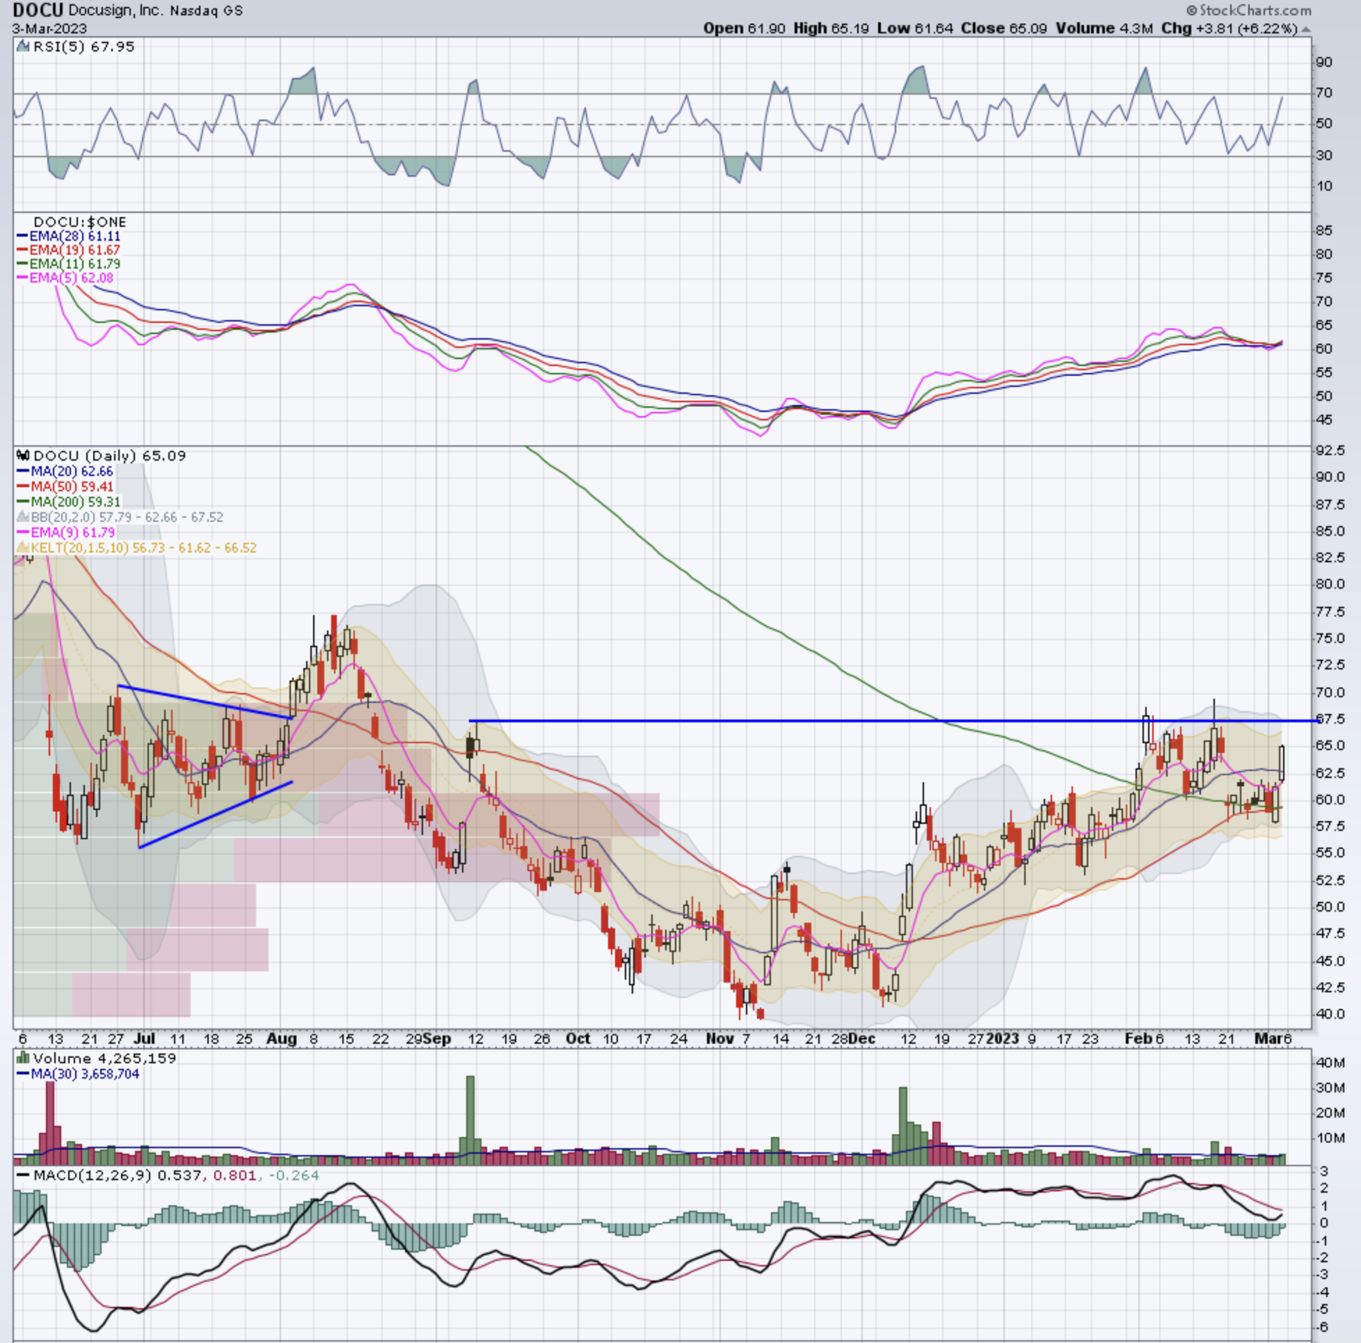1361x1343 pixels.
Task: Click the 40.0 price axis label
Action: click(1330, 1014)
